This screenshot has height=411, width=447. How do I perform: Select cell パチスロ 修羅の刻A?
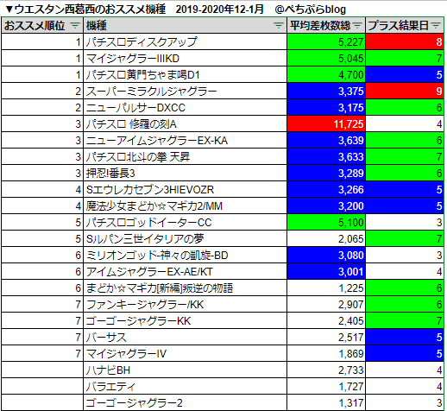click(185, 123)
